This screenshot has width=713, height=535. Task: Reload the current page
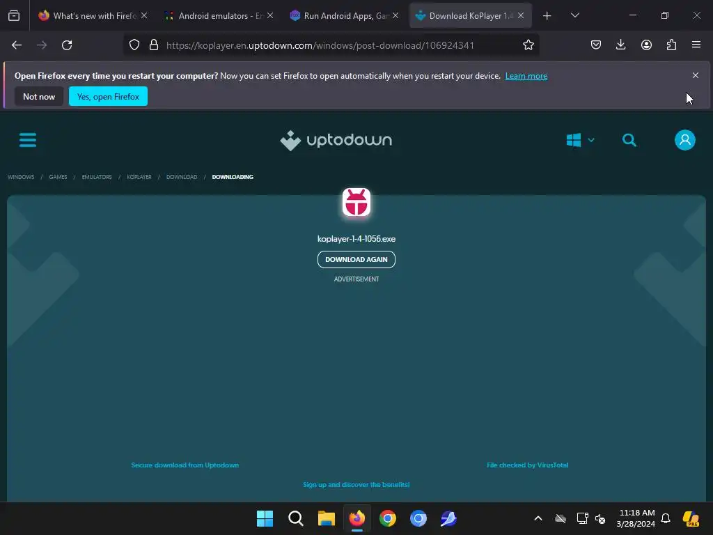click(x=67, y=45)
